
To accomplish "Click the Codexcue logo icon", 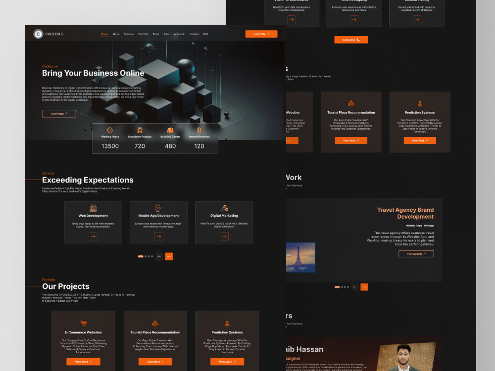I will tap(38, 34).
